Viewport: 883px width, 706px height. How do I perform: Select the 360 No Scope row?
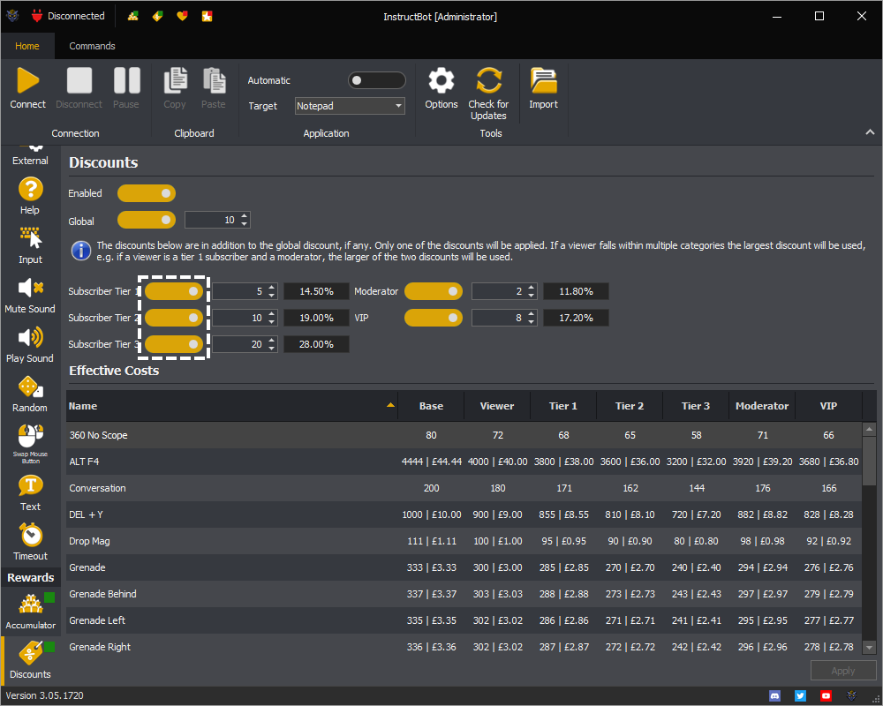pyautogui.click(x=464, y=435)
